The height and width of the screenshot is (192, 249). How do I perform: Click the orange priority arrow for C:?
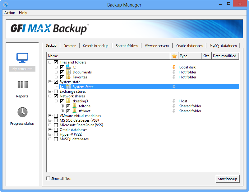pos(174,67)
